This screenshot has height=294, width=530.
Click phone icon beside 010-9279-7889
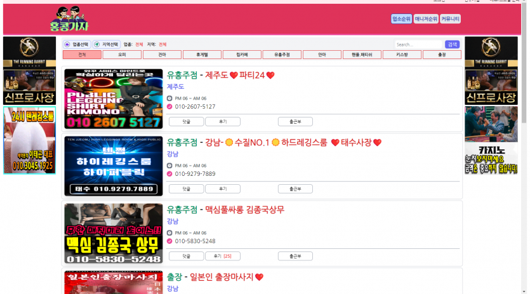pos(169,174)
